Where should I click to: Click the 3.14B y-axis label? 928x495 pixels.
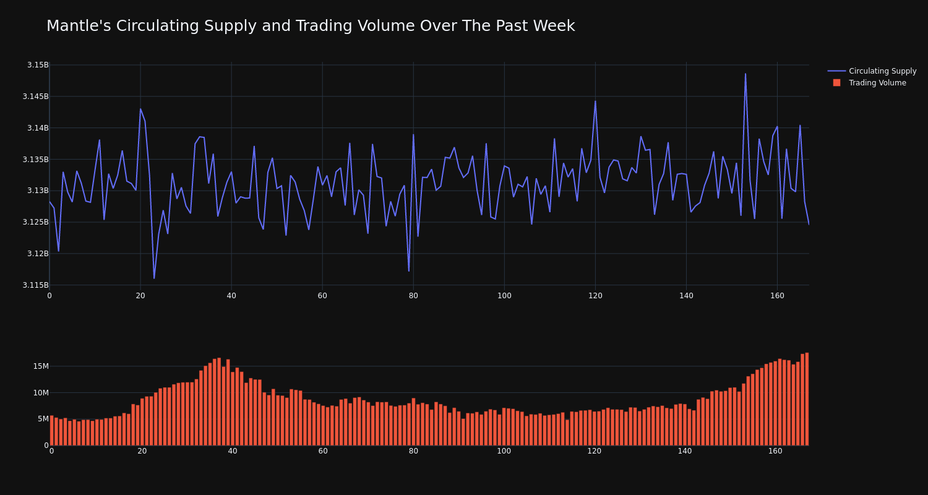click(38, 128)
